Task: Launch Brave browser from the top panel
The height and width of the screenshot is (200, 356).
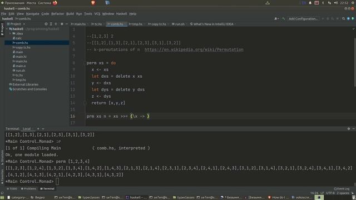Action: (x=93, y=3)
